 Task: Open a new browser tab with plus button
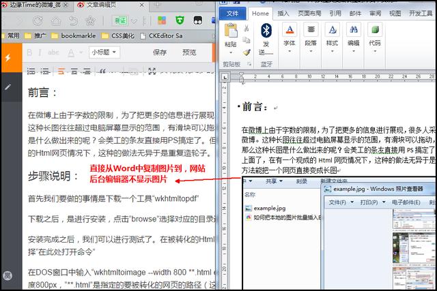[x=157, y=5]
